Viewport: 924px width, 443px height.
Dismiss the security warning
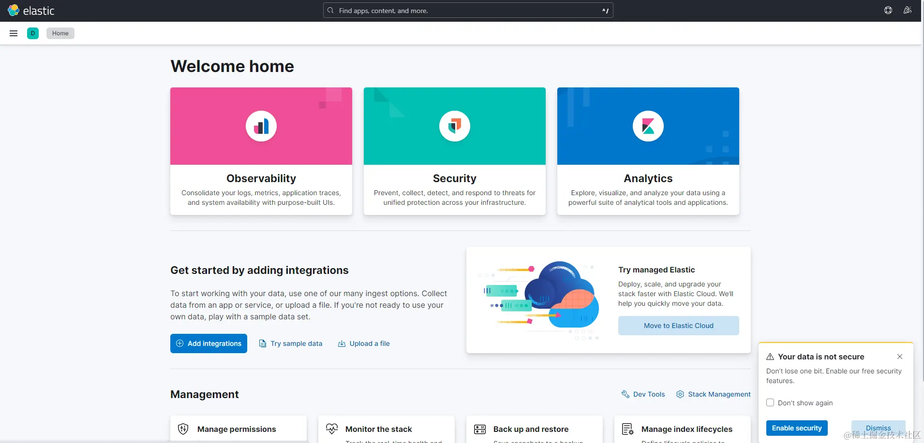[x=878, y=428]
